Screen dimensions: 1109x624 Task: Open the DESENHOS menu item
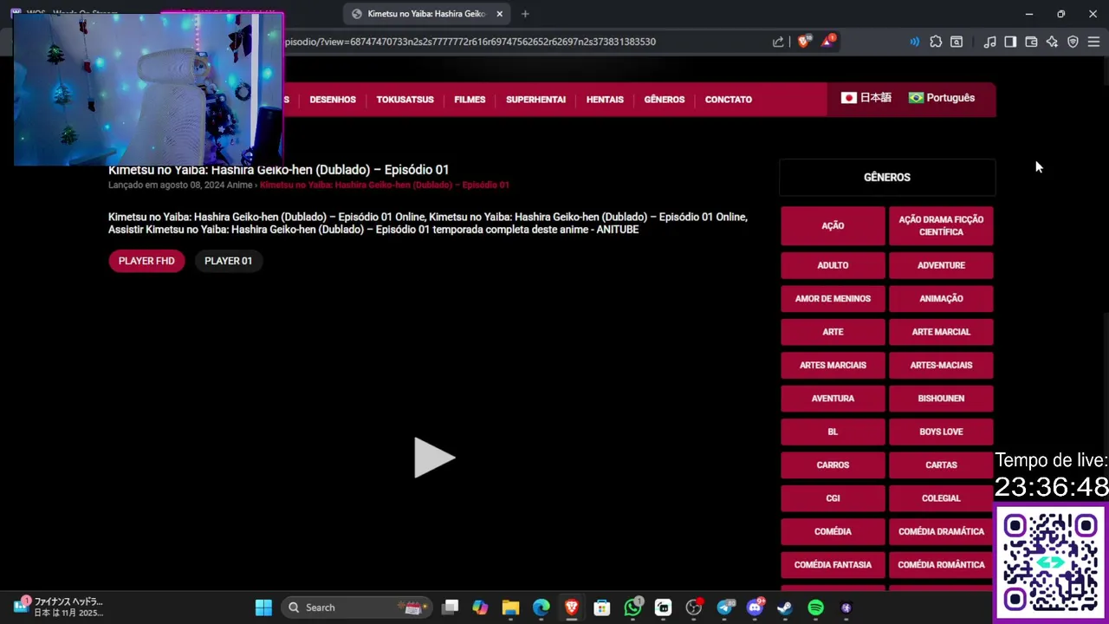pyautogui.click(x=333, y=100)
